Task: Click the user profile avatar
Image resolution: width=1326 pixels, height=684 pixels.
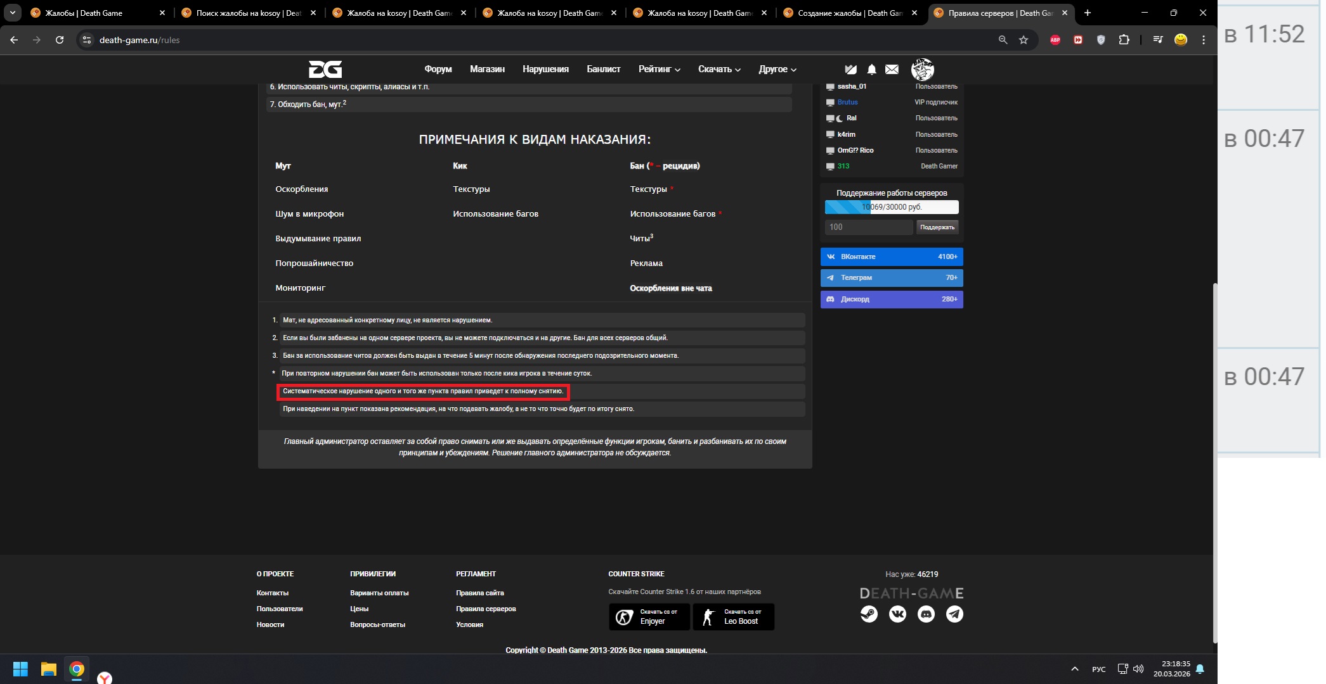Action: [x=922, y=69]
